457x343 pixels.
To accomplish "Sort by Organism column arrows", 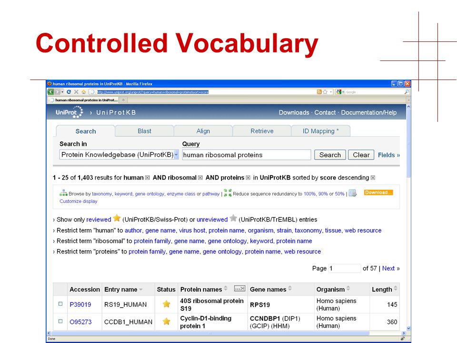I will click(348, 289).
